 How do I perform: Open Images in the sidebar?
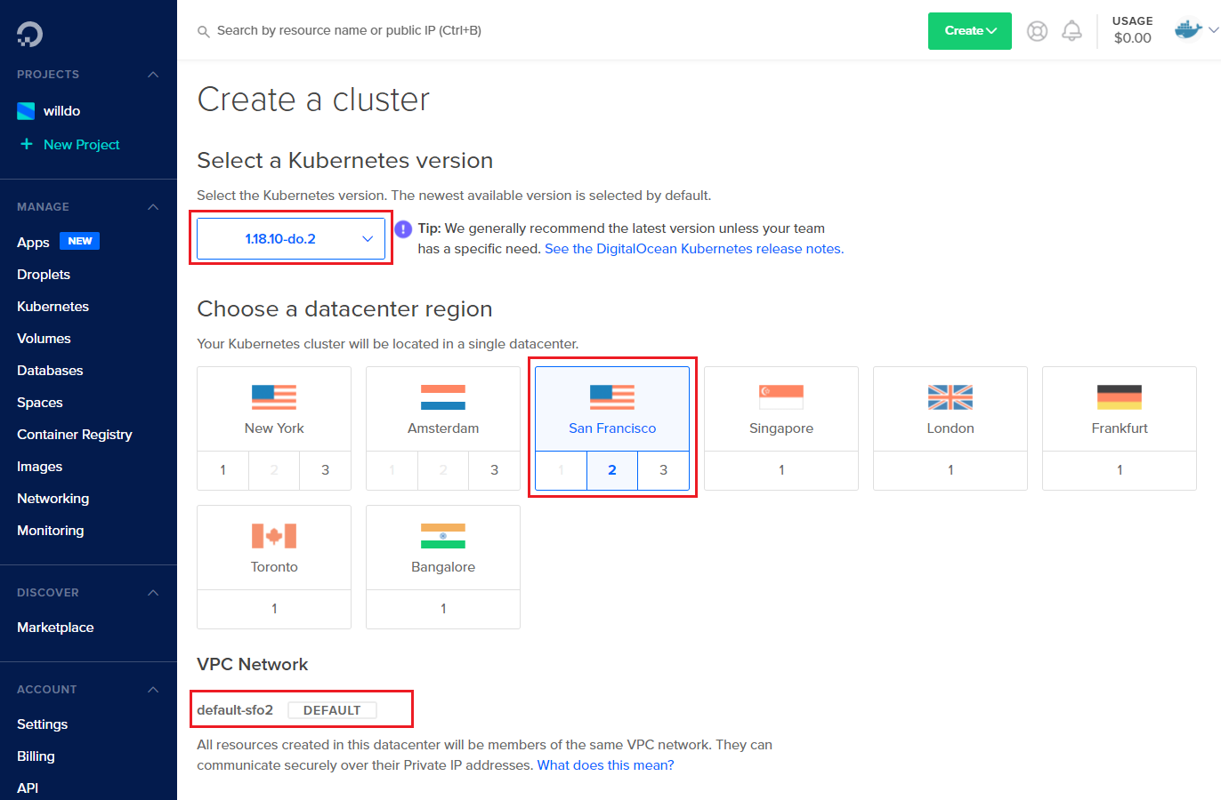40,467
